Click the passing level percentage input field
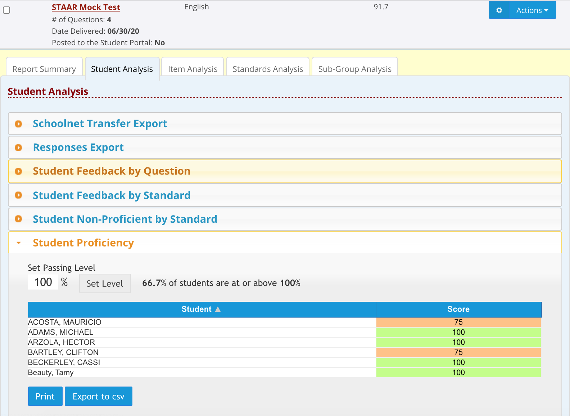570x416 pixels. (x=43, y=282)
